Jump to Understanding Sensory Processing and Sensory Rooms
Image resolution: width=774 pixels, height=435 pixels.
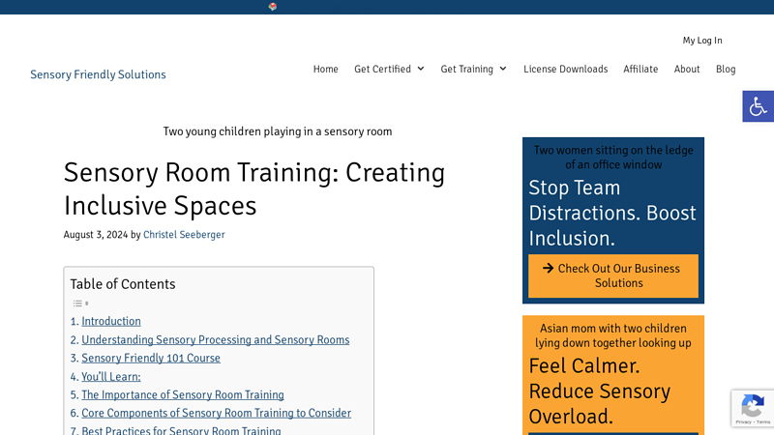(x=215, y=340)
